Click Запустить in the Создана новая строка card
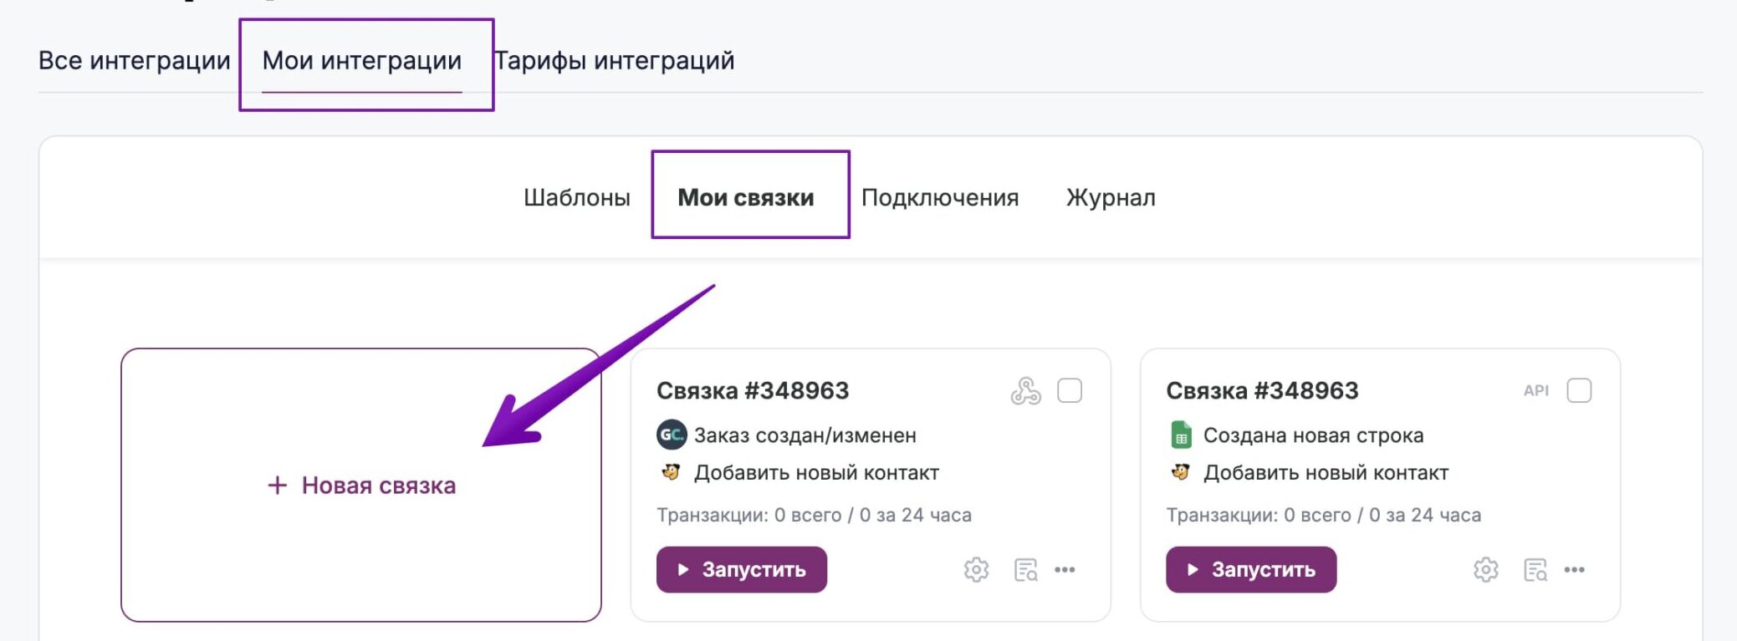 pyautogui.click(x=1251, y=570)
